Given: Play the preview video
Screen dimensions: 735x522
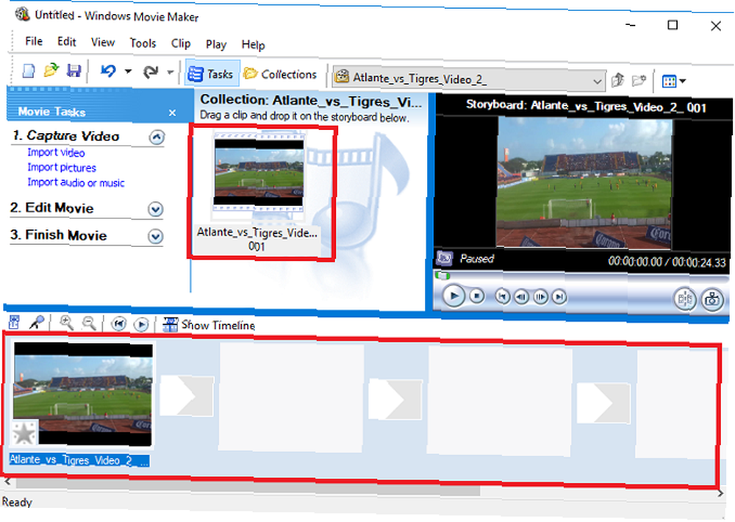Looking at the screenshot, I should click(x=453, y=296).
